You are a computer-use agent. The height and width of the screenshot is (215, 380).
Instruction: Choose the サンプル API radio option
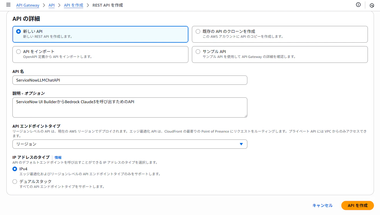point(198,52)
